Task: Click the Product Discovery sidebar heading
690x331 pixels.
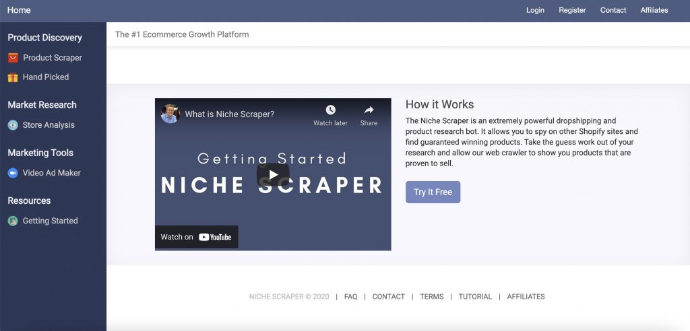Action: (x=45, y=38)
